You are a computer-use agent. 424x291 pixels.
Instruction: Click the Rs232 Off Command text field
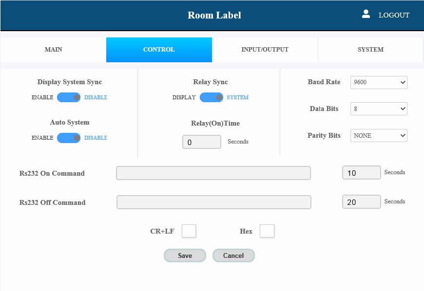(213, 202)
